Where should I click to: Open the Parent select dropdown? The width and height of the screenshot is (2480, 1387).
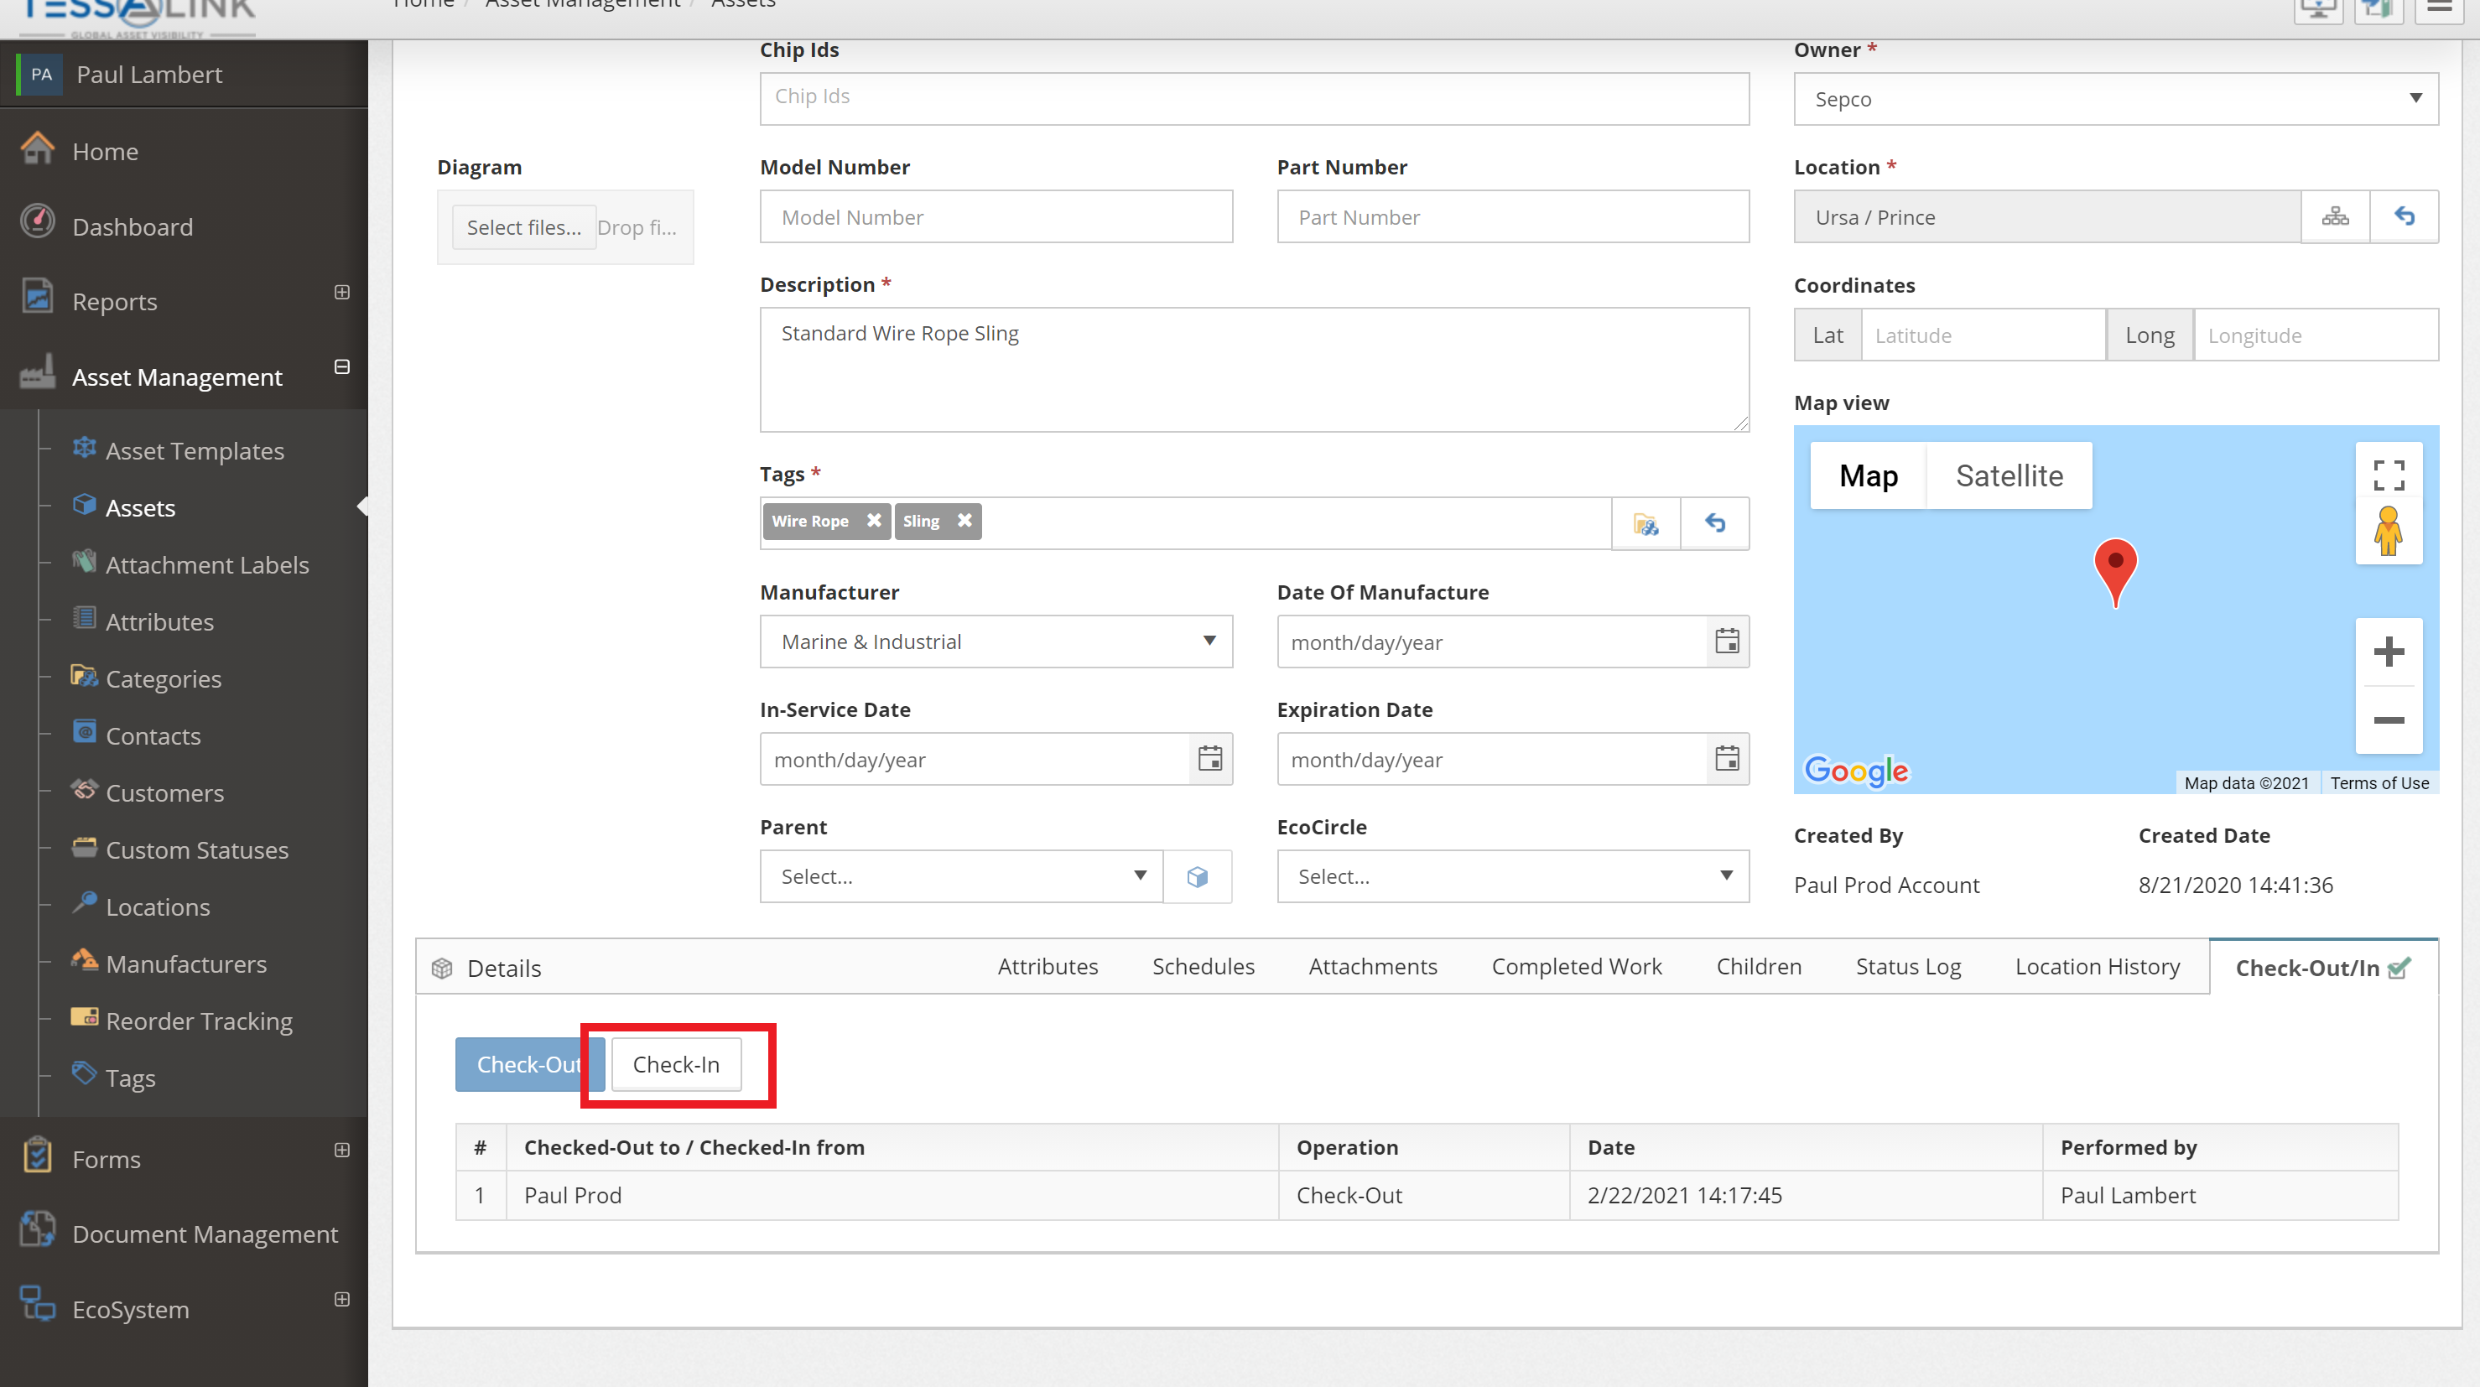[961, 876]
